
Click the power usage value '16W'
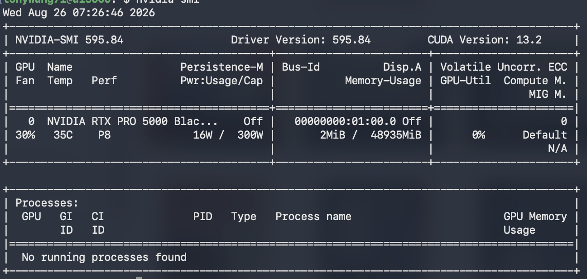coord(202,135)
